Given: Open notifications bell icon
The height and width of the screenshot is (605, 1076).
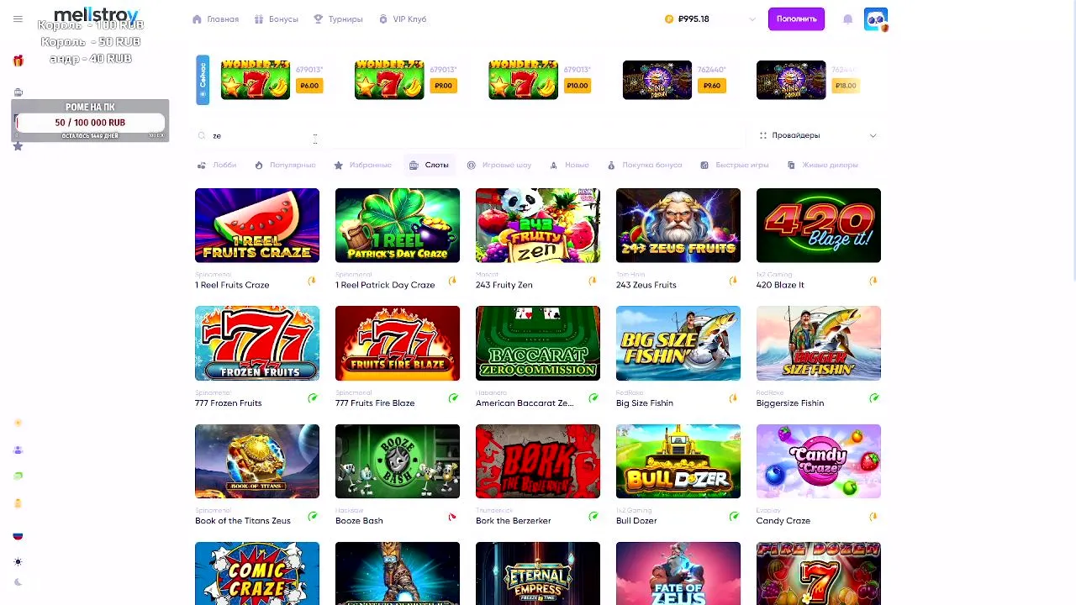Looking at the screenshot, I should pyautogui.click(x=847, y=18).
